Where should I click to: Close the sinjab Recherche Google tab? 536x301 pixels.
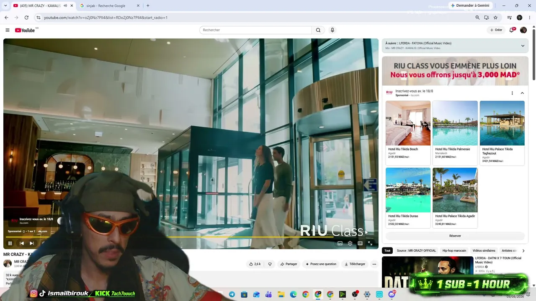tap(138, 6)
